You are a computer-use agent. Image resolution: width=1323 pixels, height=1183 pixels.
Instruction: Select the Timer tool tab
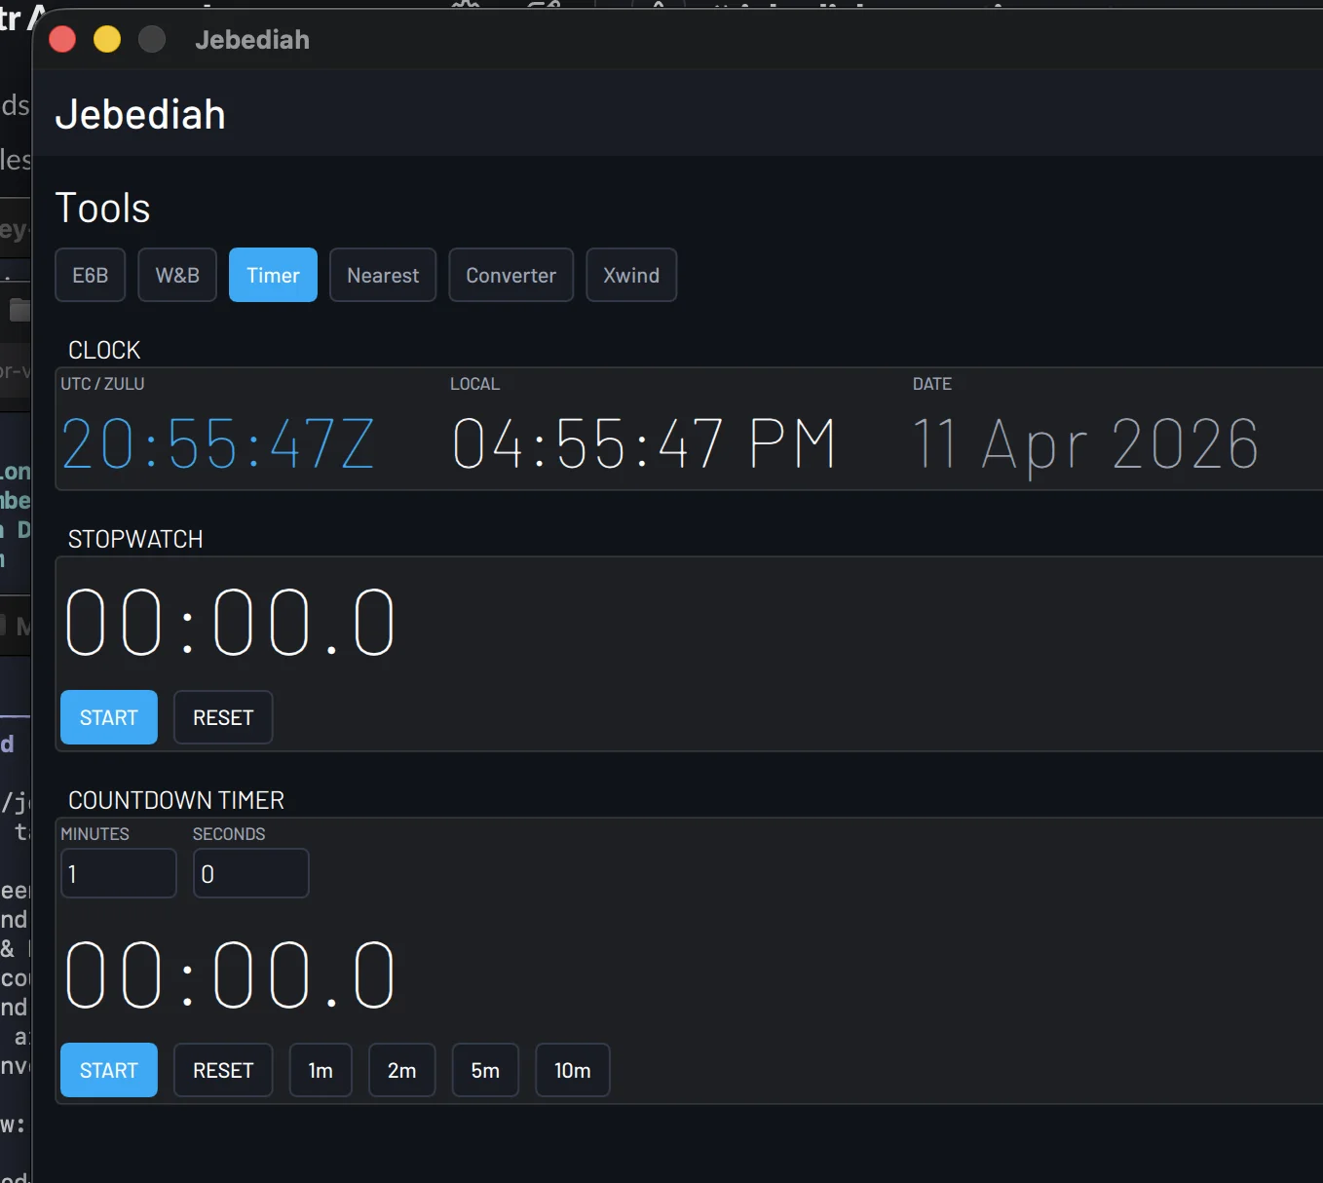272,275
